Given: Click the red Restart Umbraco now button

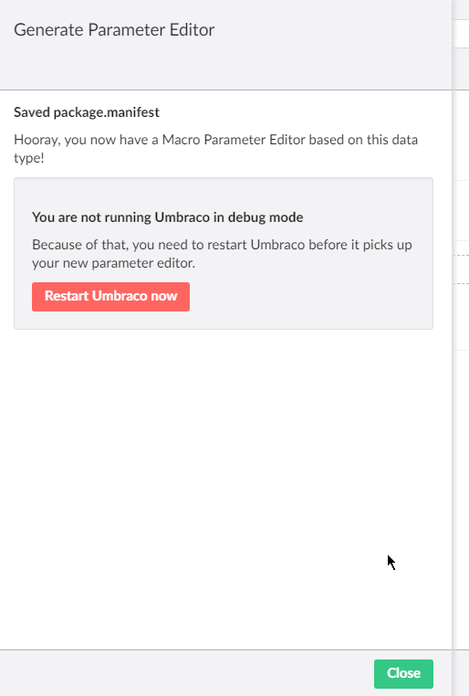Looking at the screenshot, I should (110, 297).
